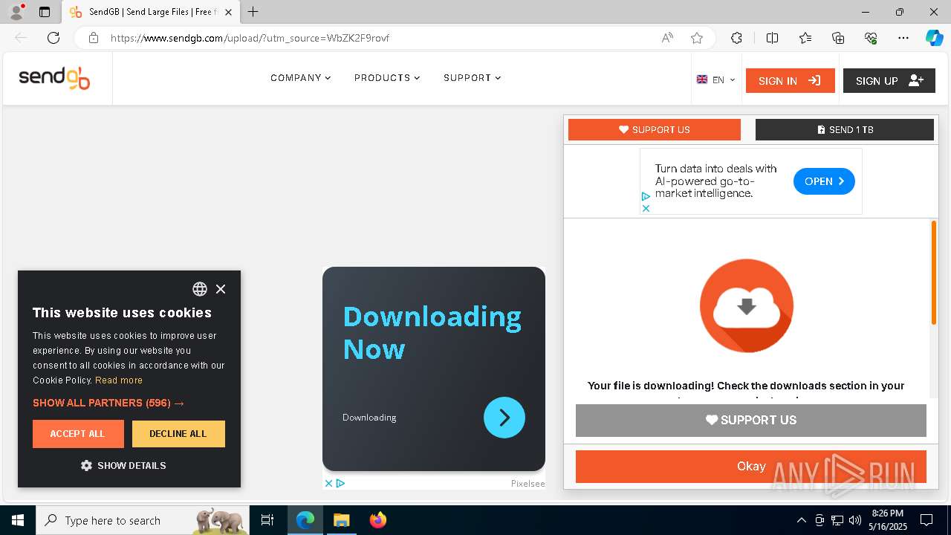
Task: Click the cloud download icon
Action: [x=746, y=305]
